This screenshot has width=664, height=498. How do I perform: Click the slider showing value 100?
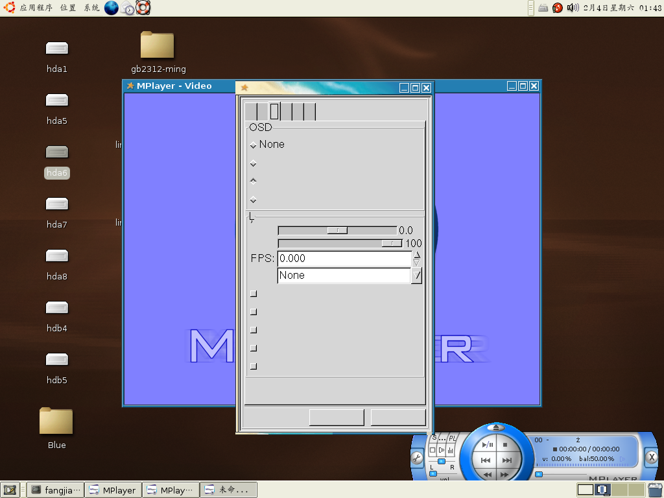[x=340, y=244]
